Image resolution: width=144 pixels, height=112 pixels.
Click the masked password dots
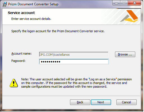coord(51,62)
